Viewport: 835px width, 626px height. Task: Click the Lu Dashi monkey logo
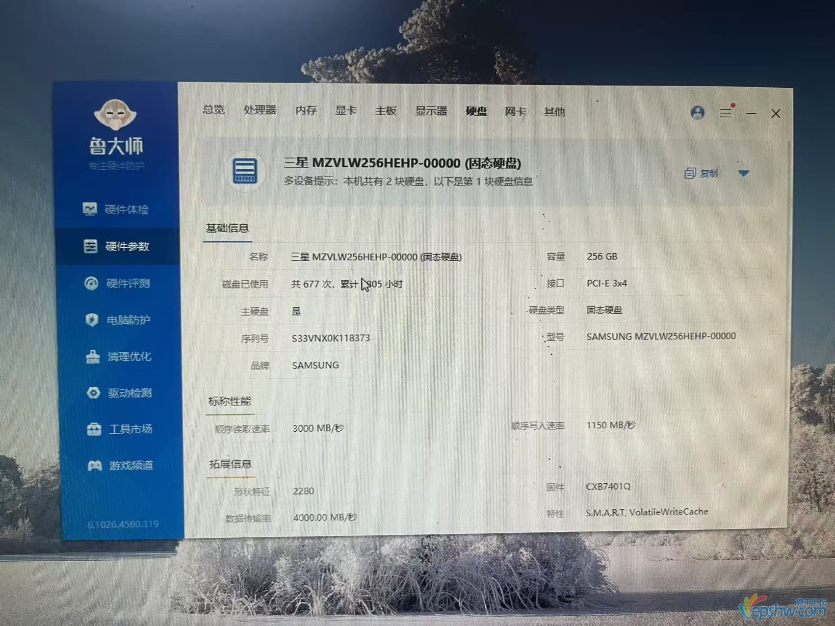pyautogui.click(x=115, y=114)
